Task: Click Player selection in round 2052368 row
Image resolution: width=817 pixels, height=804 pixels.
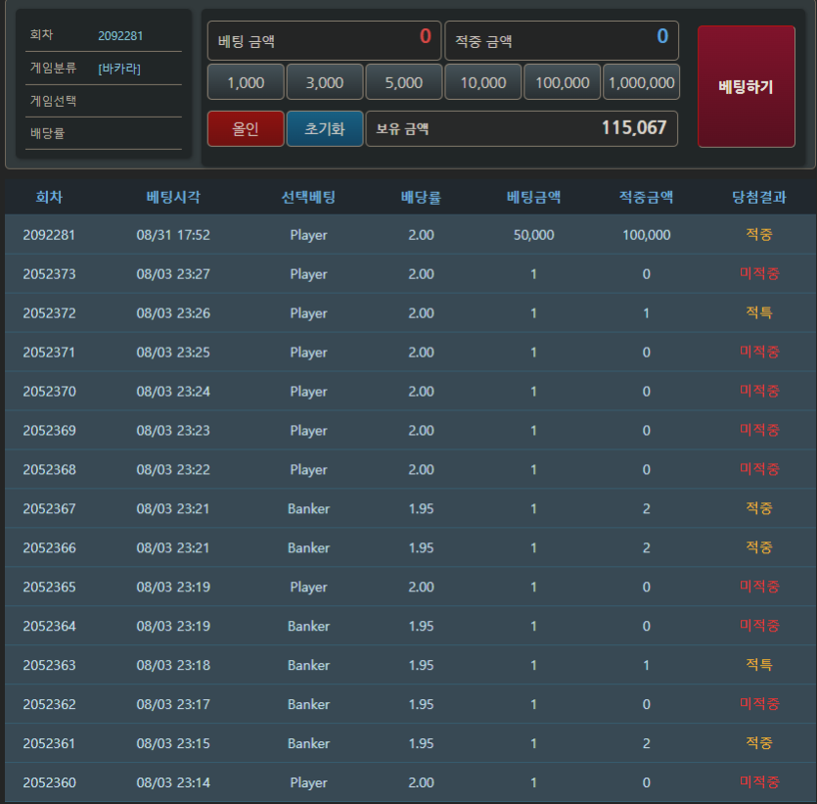Action: coord(308,470)
